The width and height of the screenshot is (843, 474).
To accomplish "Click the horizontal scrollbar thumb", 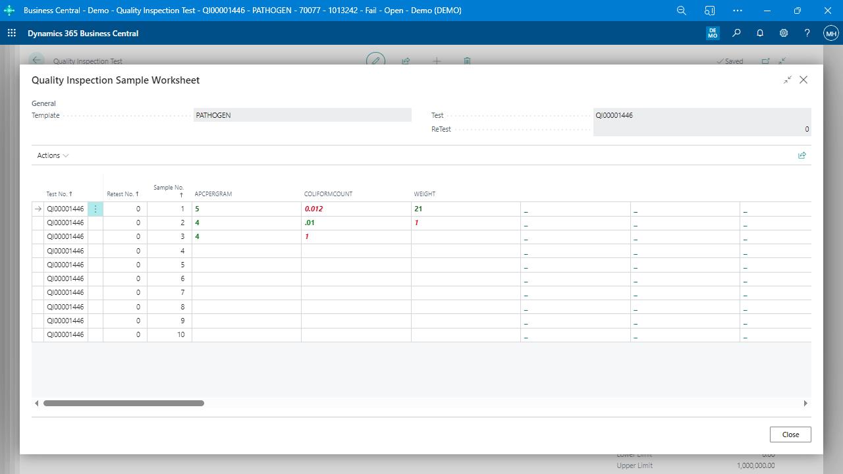I will click(x=124, y=403).
